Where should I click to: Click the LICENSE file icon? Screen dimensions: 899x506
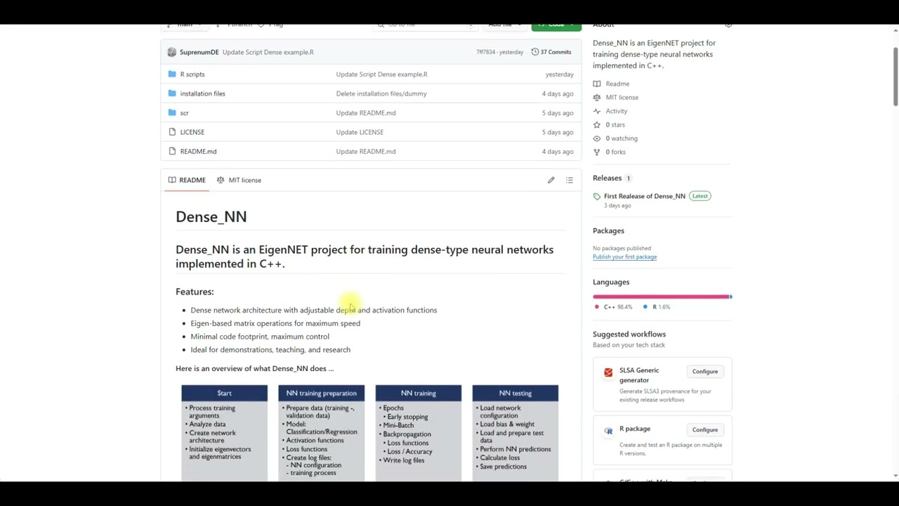pos(172,132)
